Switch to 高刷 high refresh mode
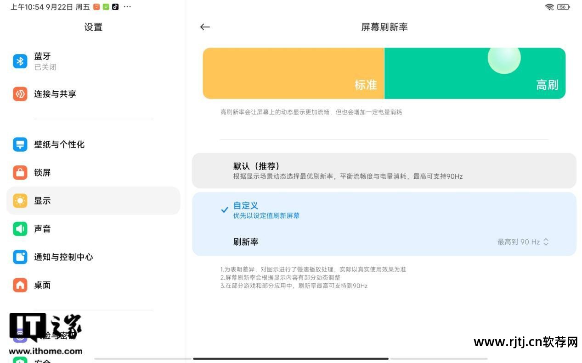Screen dimensions: 582x363 (x=475, y=73)
